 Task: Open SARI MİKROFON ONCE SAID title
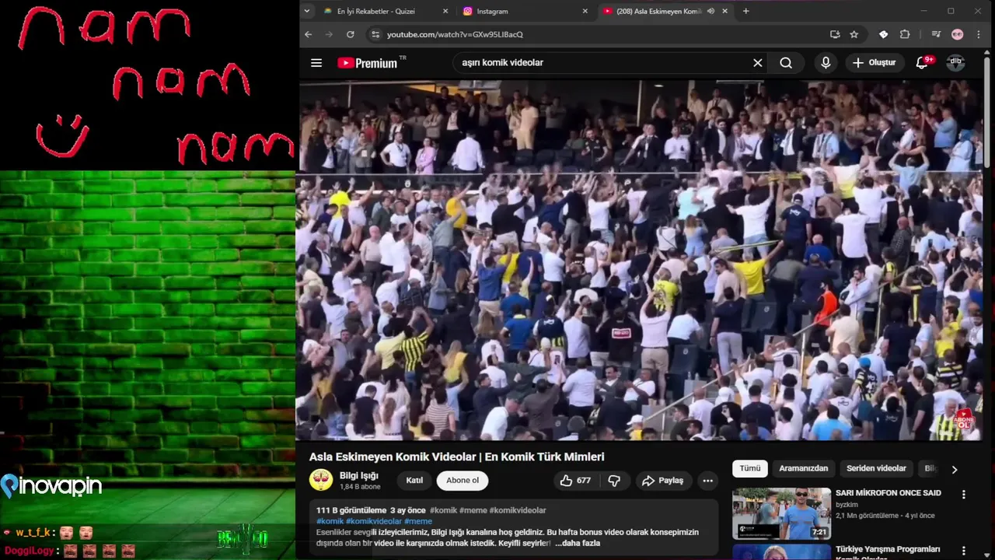(889, 493)
